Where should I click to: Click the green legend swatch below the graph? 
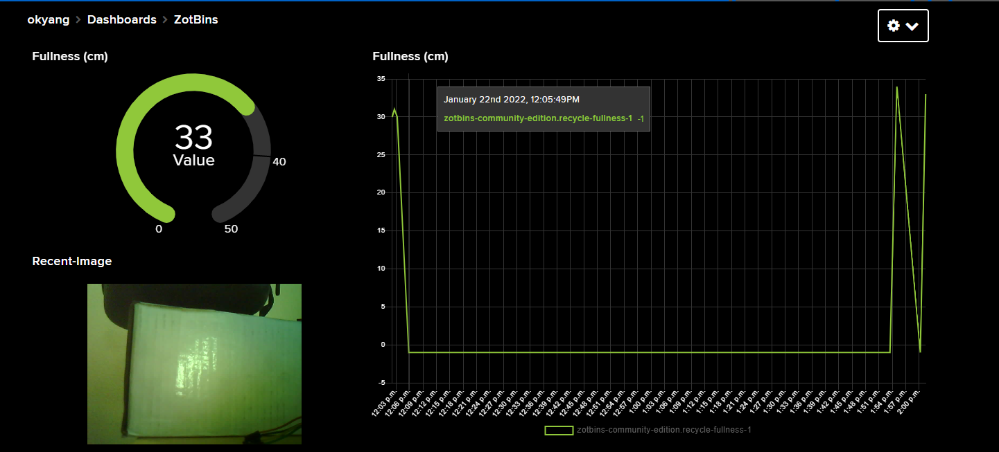pos(558,430)
